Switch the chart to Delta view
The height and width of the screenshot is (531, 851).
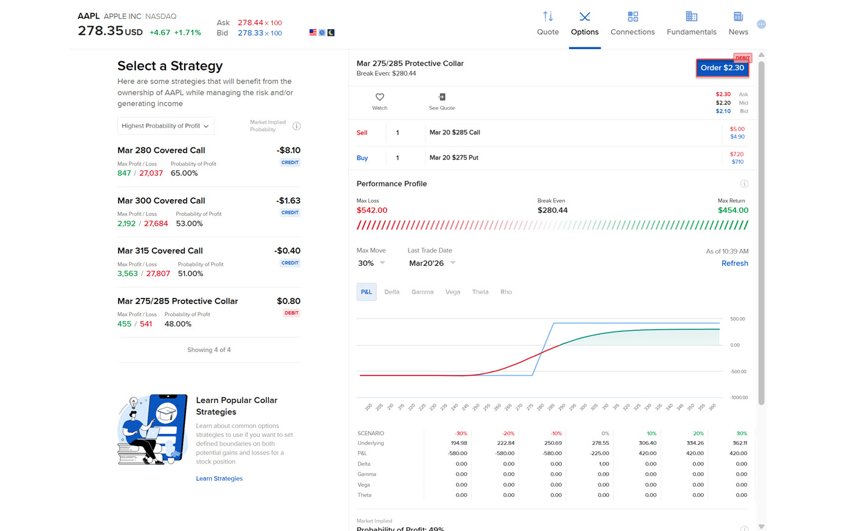pyautogui.click(x=391, y=292)
